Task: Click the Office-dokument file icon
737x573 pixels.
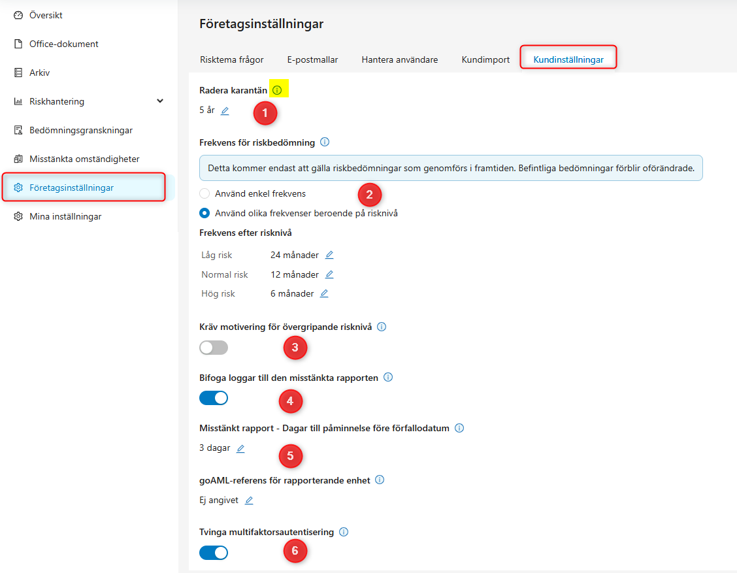Action: tap(18, 44)
